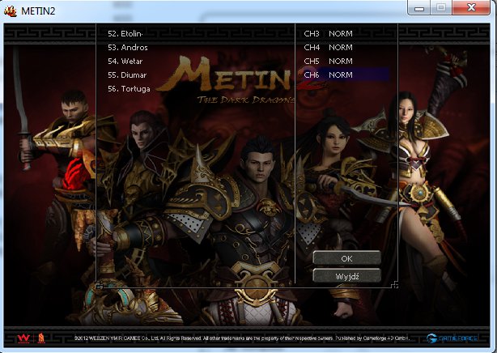Click the METIN2 title bar icon
Screen dimensions: 497x353
click(x=11, y=11)
